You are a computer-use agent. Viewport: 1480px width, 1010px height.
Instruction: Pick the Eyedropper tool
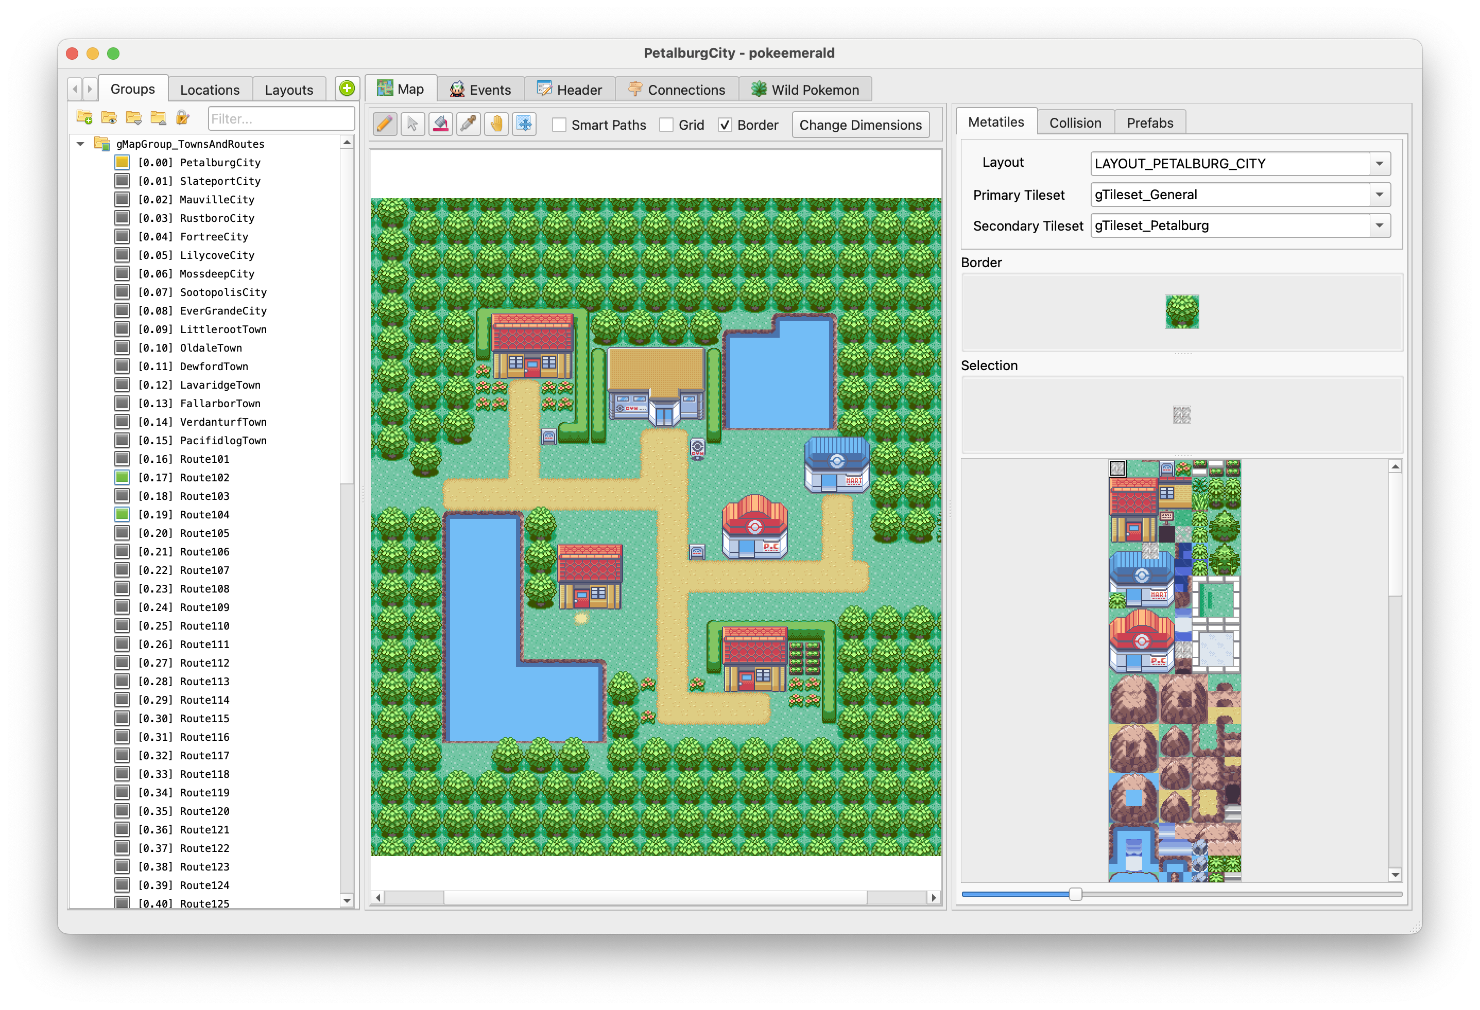pos(469,124)
